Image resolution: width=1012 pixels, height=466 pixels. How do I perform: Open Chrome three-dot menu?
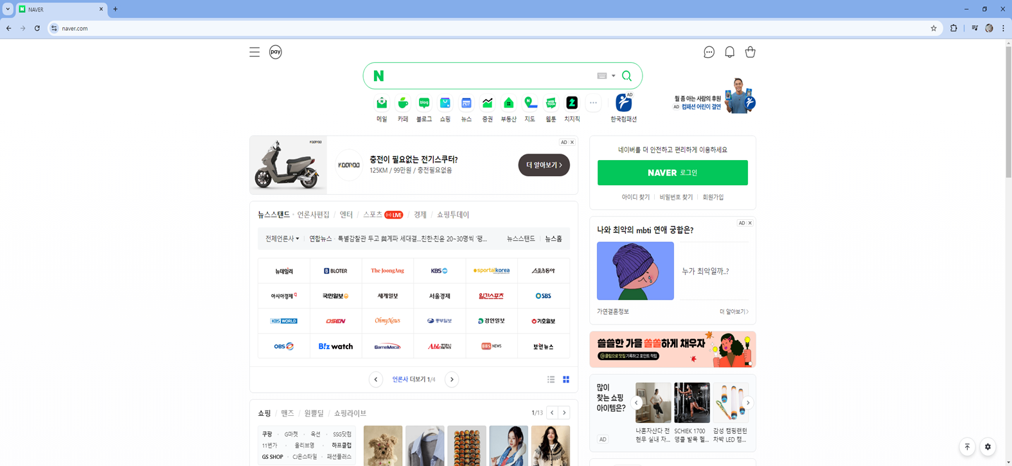coord(1003,28)
